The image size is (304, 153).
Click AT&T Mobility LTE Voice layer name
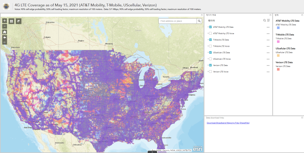click(x=223, y=33)
